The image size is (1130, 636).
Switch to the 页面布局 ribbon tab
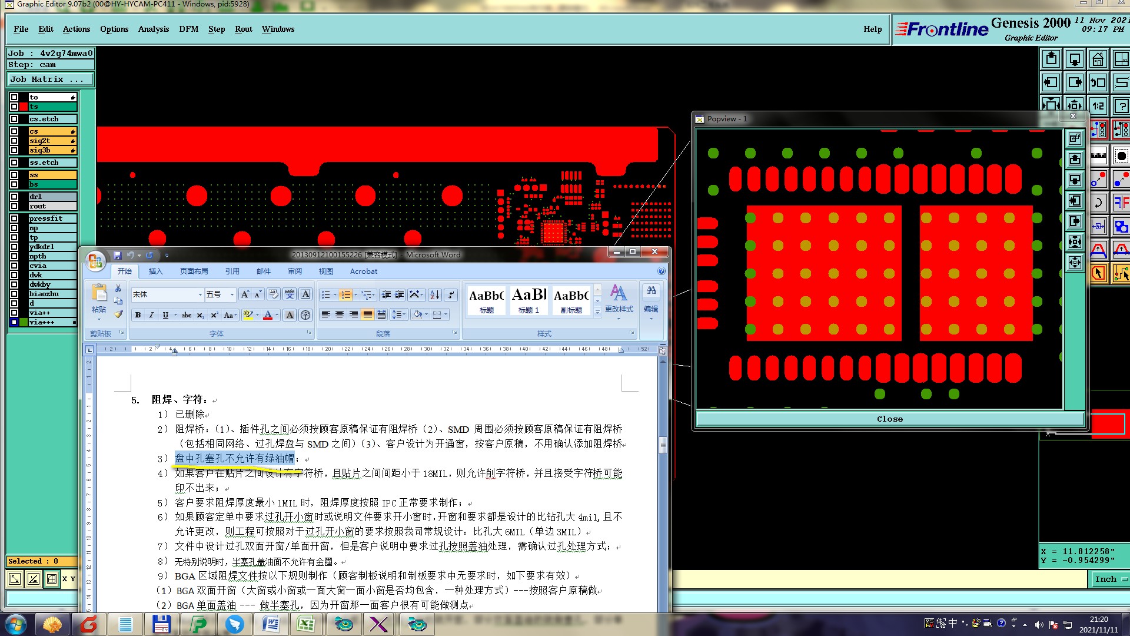point(194,271)
